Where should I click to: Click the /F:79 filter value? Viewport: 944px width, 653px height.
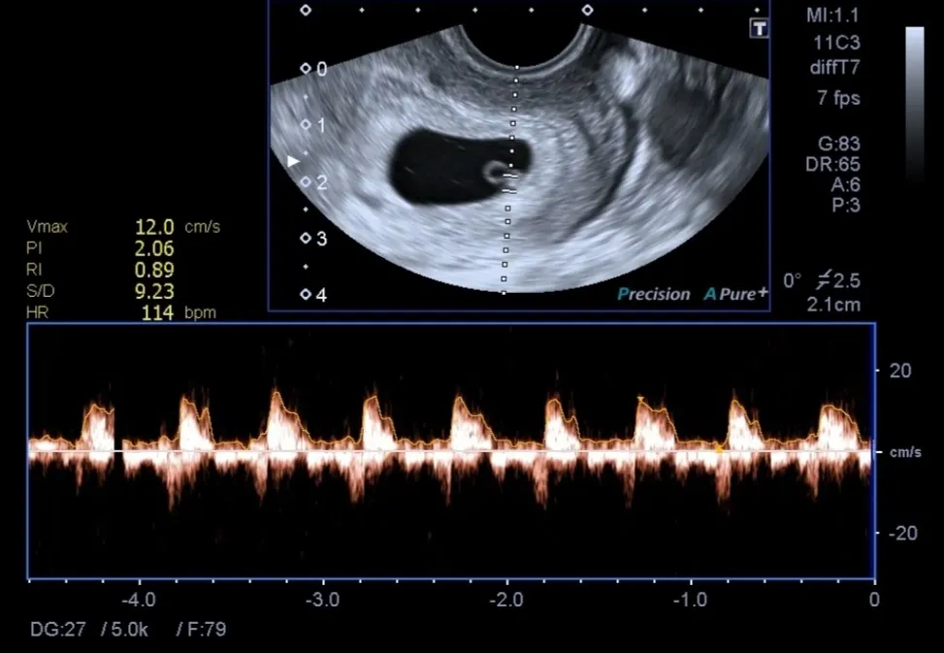click(201, 630)
